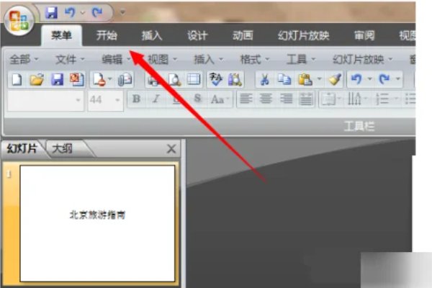Screen dimensions: 432x288
Task: Open the font name combo box
Action: tap(46, 101)
